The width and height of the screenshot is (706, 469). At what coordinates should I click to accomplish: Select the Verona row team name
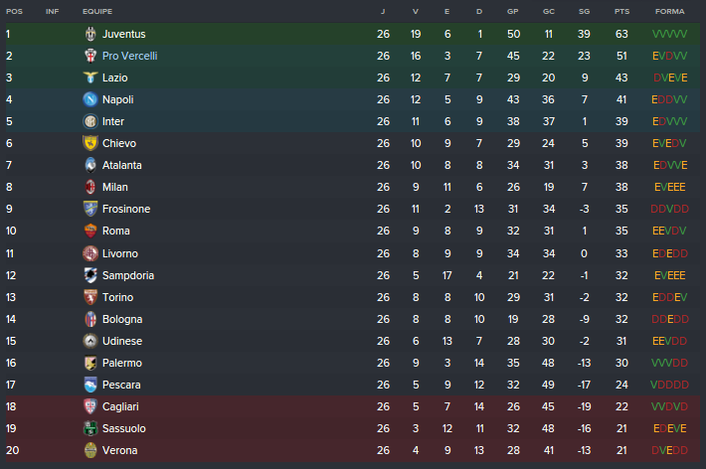point(119,450)
